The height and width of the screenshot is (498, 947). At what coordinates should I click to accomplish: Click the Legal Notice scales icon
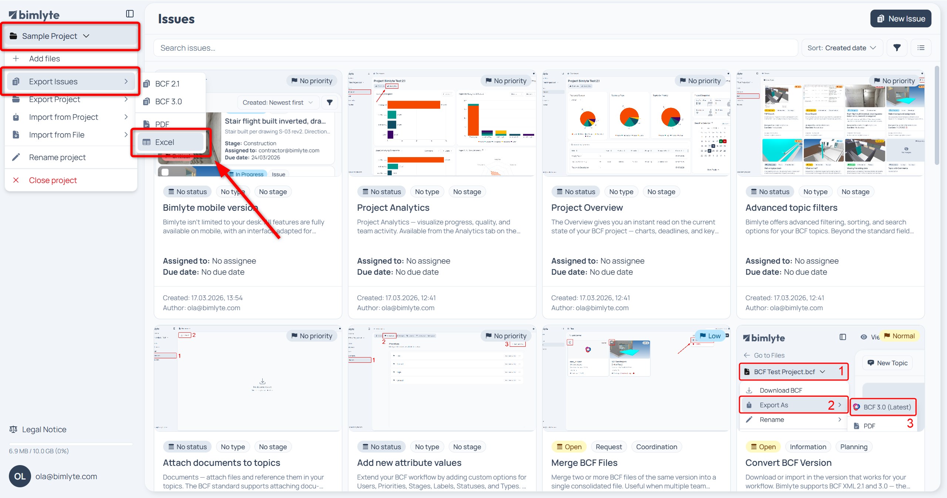(13, 429)
